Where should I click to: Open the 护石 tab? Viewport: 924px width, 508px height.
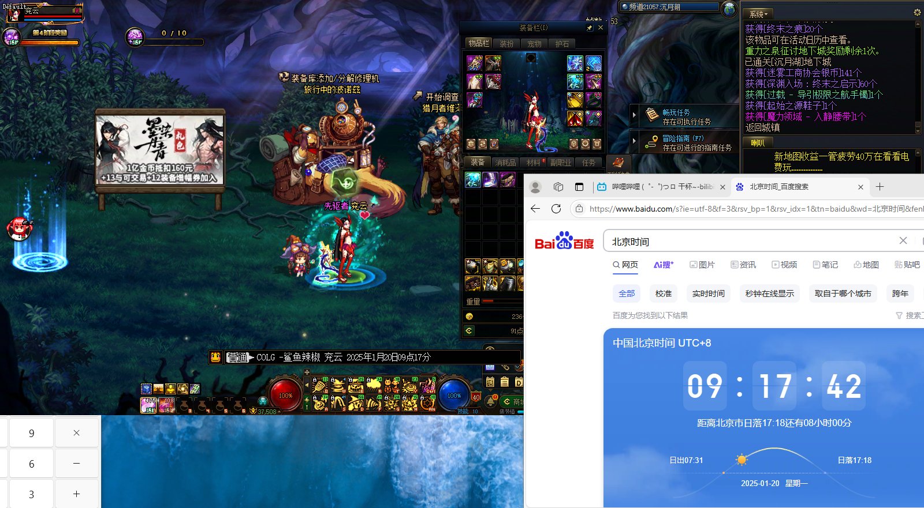click(x=562, y=44)
